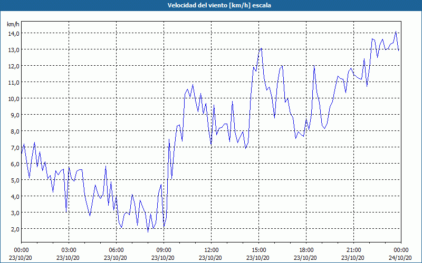Screen dimensions: 422x263
Task: Select the '12:00' x-axis time
Action: point(212,250)
